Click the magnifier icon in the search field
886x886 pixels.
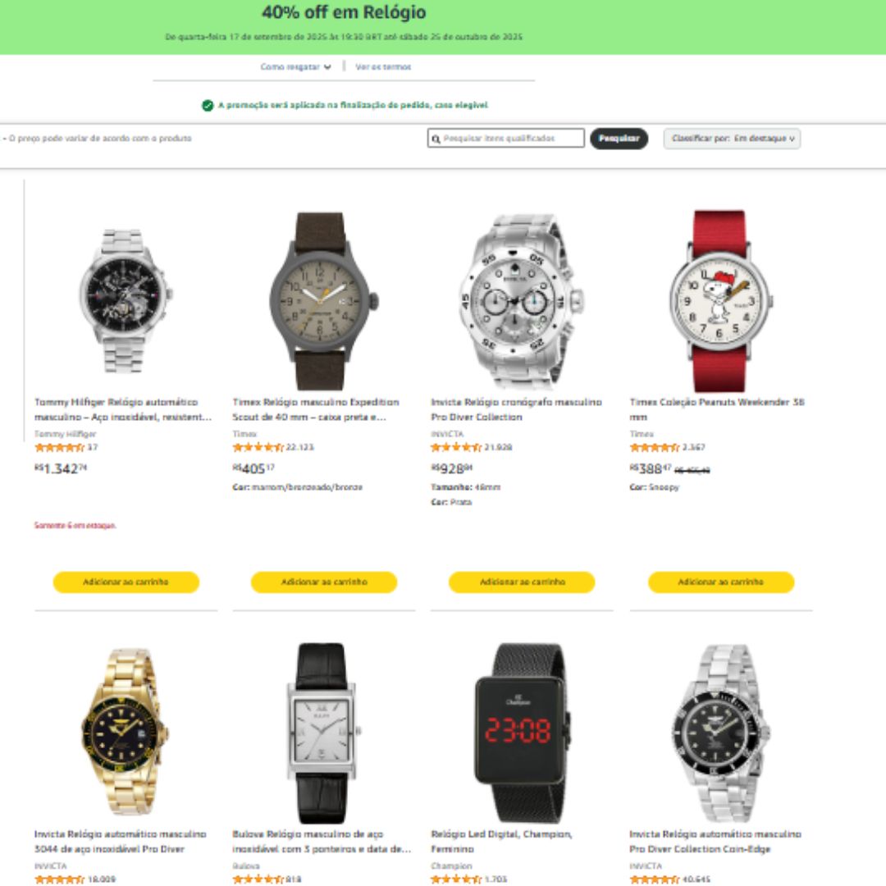[436, 139]
